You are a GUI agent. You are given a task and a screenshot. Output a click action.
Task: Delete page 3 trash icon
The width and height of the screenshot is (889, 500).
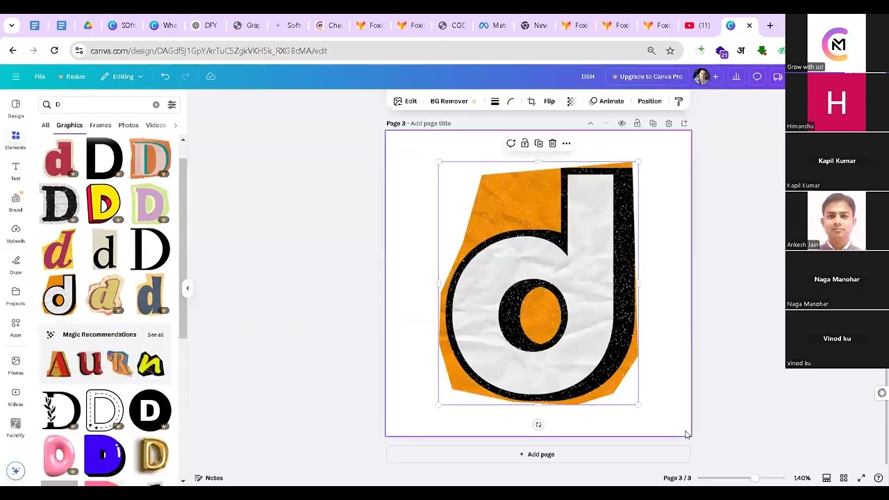point(668,124)
